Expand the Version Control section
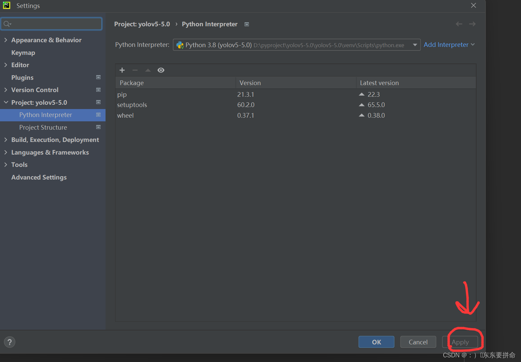The width and height of the screenshot is (521, 362). coord(6,90)
